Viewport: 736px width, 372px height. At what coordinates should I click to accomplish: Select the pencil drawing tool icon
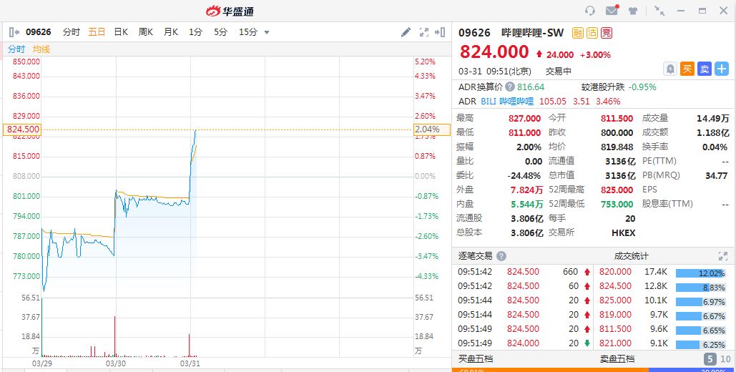[406, 32]
